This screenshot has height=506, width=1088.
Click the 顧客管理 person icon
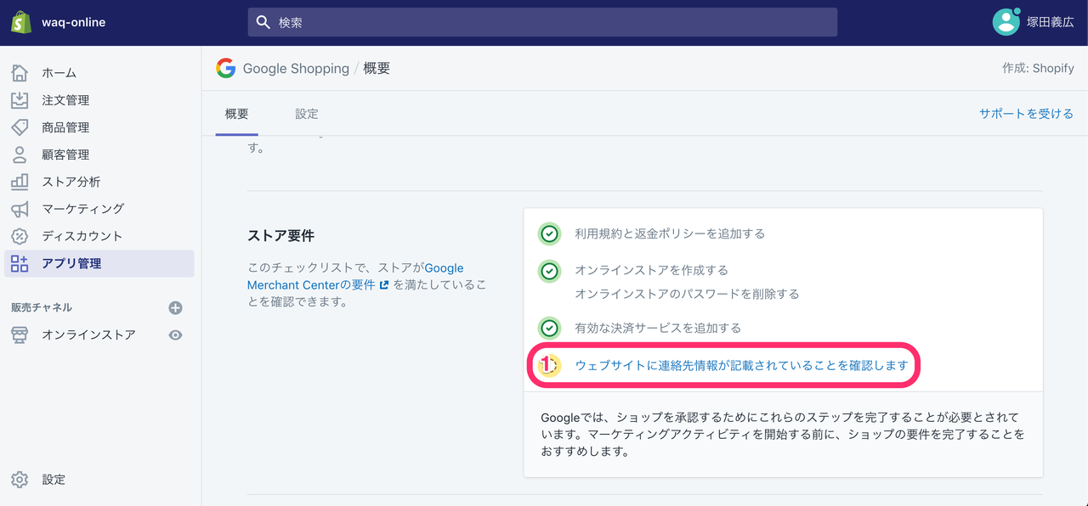(20, 155)
